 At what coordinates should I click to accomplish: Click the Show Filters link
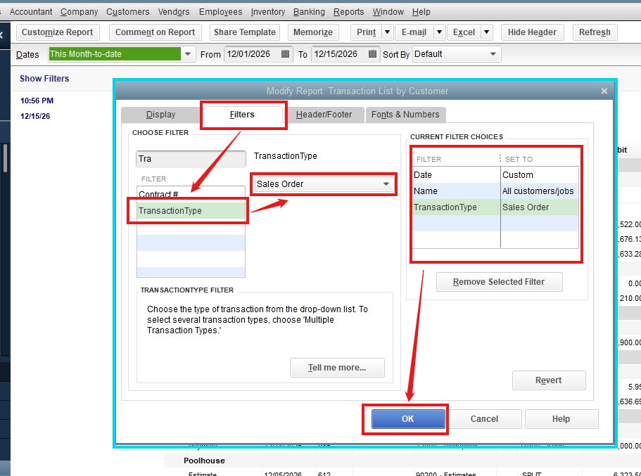pyautogui.click(x=44, y=79)
